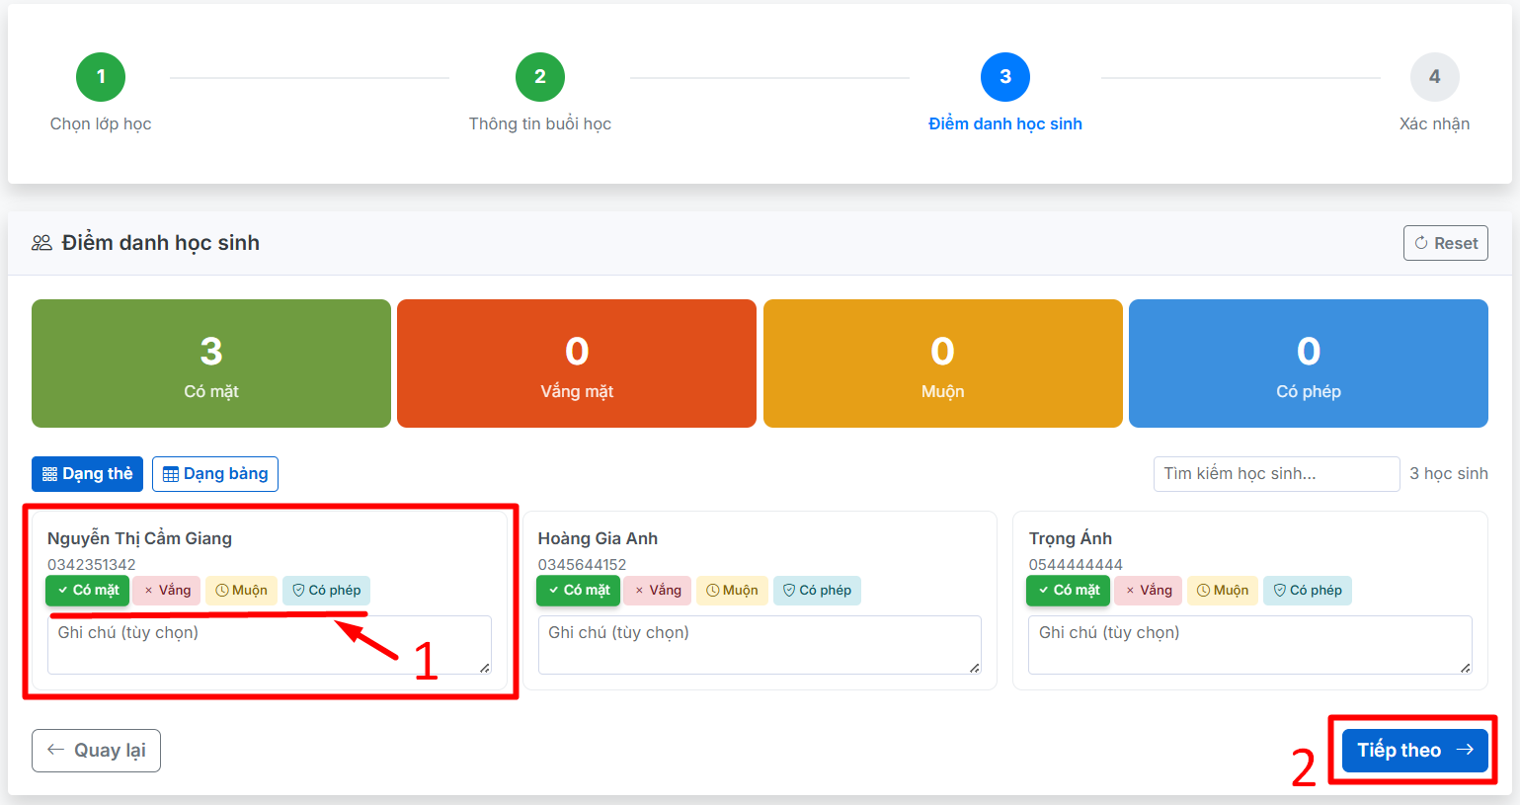The width and height of the screenshot is (1520, 805).
Task: Switch to Dạng thẻ card view
Action: tap(87, 474)
